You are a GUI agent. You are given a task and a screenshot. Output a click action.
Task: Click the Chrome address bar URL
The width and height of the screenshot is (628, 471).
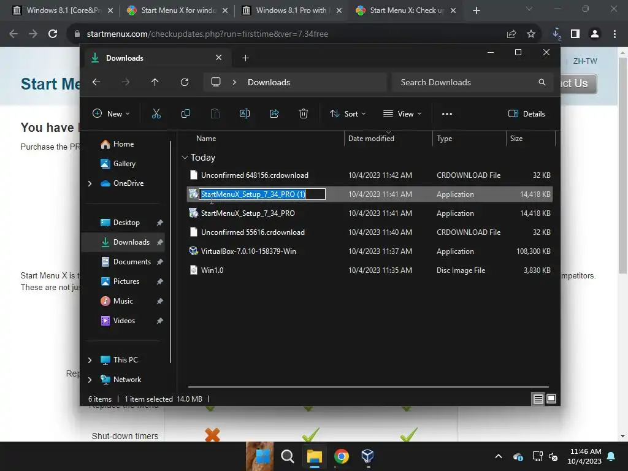[x=207, y=34]
